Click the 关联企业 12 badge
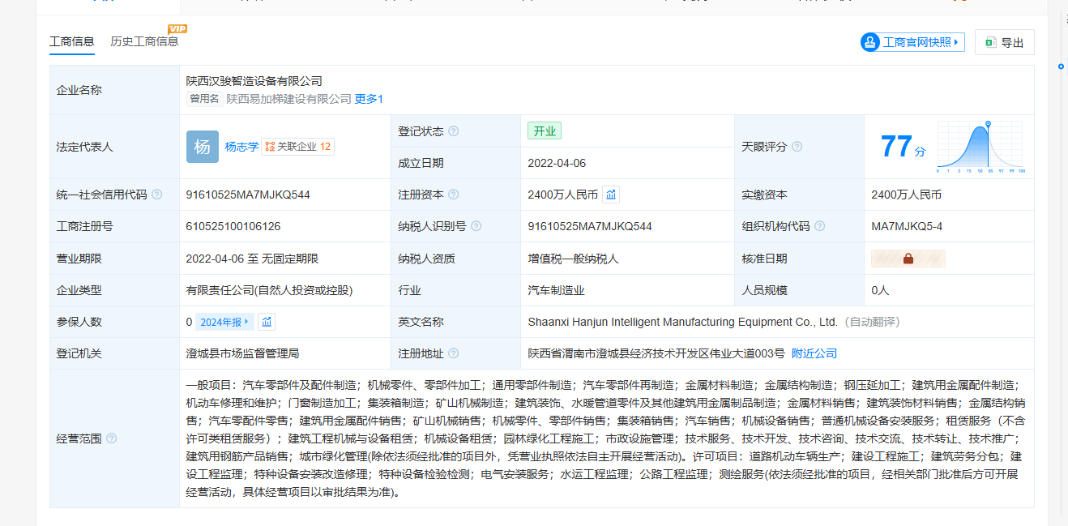Image resolution: width=1068 pixels, height=526 pixels. [x=298, y=147]
